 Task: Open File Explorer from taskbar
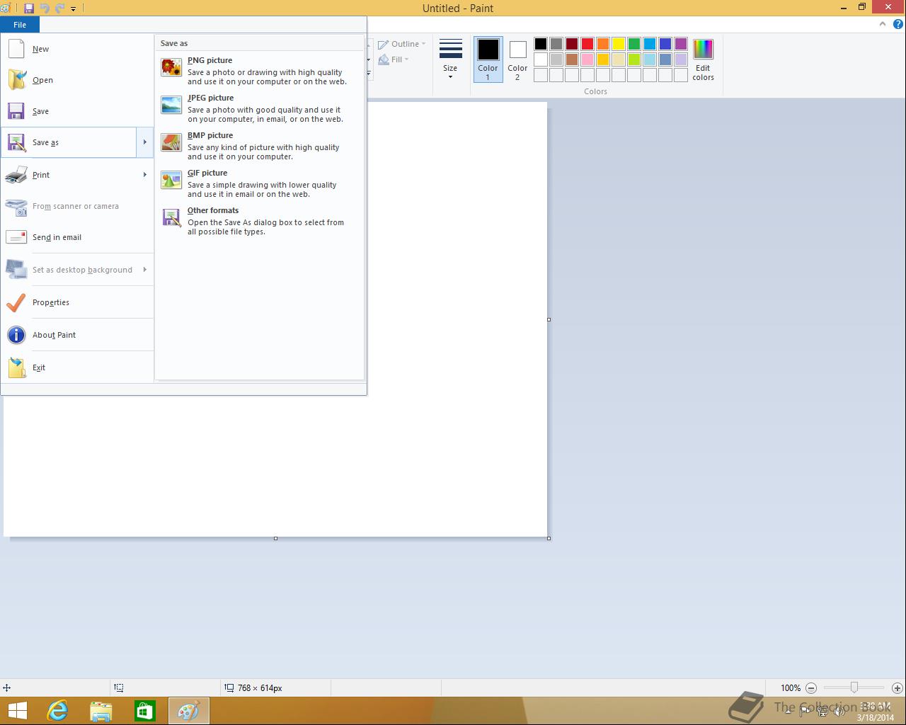tap(101, 711)
